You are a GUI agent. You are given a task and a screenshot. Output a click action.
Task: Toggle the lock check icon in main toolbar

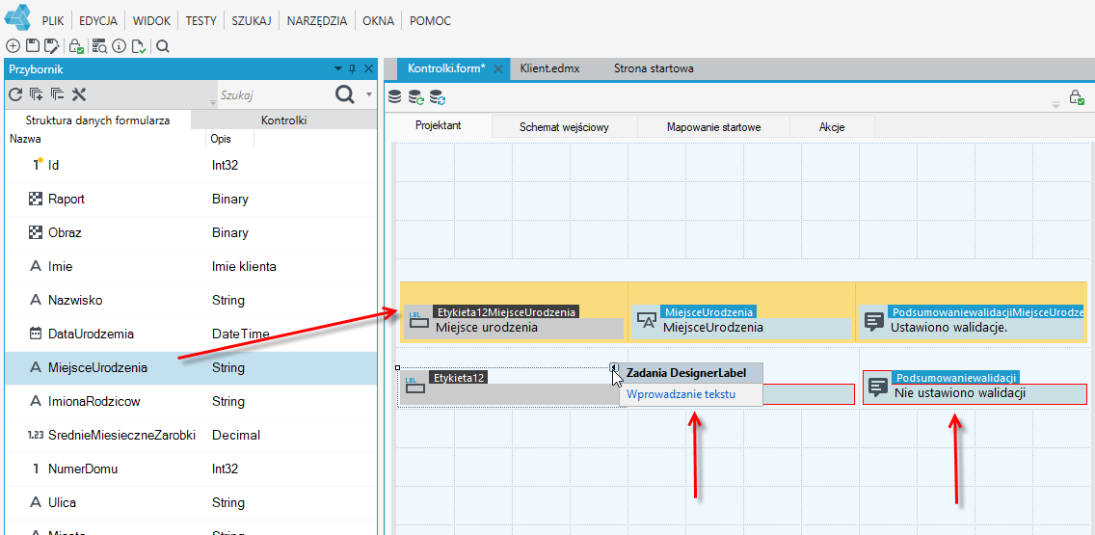pos(76,46)
